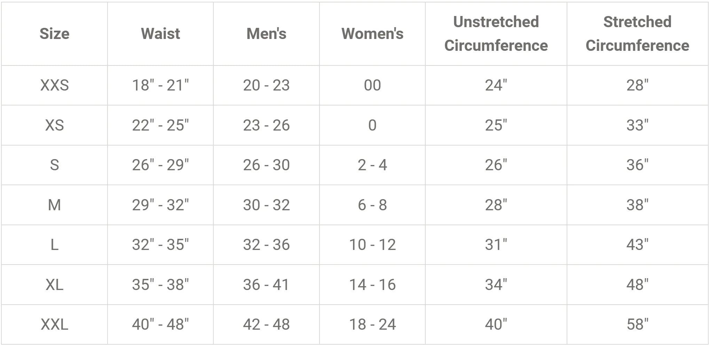
Task: Click men's size cell 30 - 32
Action: (x=266, y=205)
